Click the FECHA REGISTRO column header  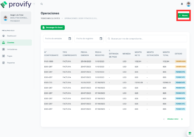100,54
